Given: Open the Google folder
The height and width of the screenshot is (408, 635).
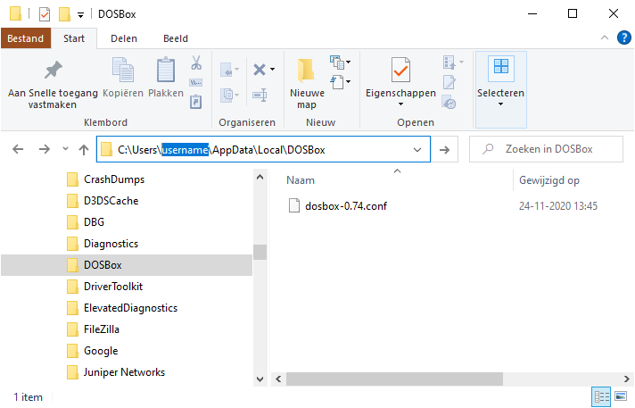Looking at the screenshot, I should 93,351.
